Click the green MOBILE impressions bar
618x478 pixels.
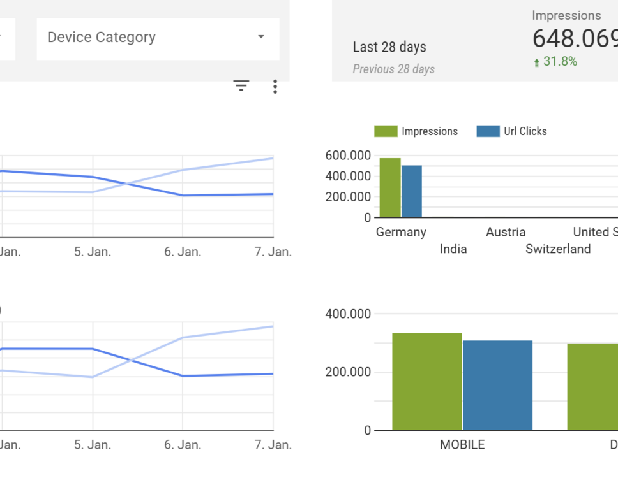pyautogui.click(x=426, y=382)
